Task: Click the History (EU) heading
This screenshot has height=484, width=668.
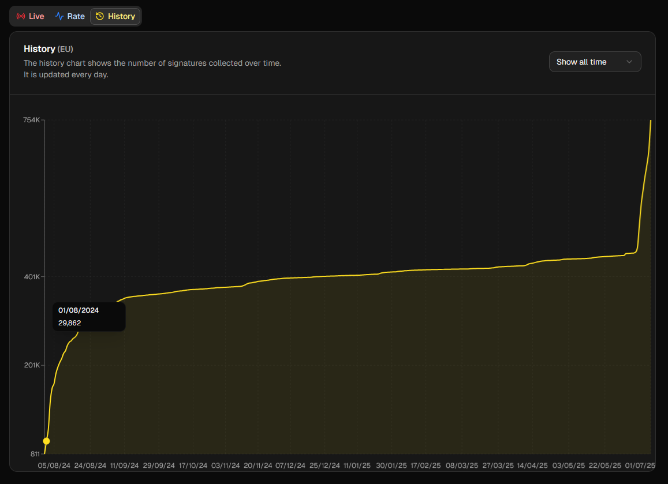Action: click(48, 49)
